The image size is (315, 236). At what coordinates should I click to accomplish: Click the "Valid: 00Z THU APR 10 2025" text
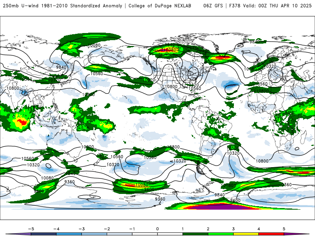(x=277, y=6)
